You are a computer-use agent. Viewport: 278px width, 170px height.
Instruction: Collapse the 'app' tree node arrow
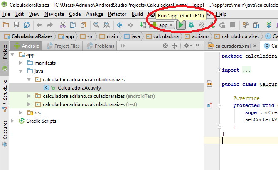coord(12,55)
